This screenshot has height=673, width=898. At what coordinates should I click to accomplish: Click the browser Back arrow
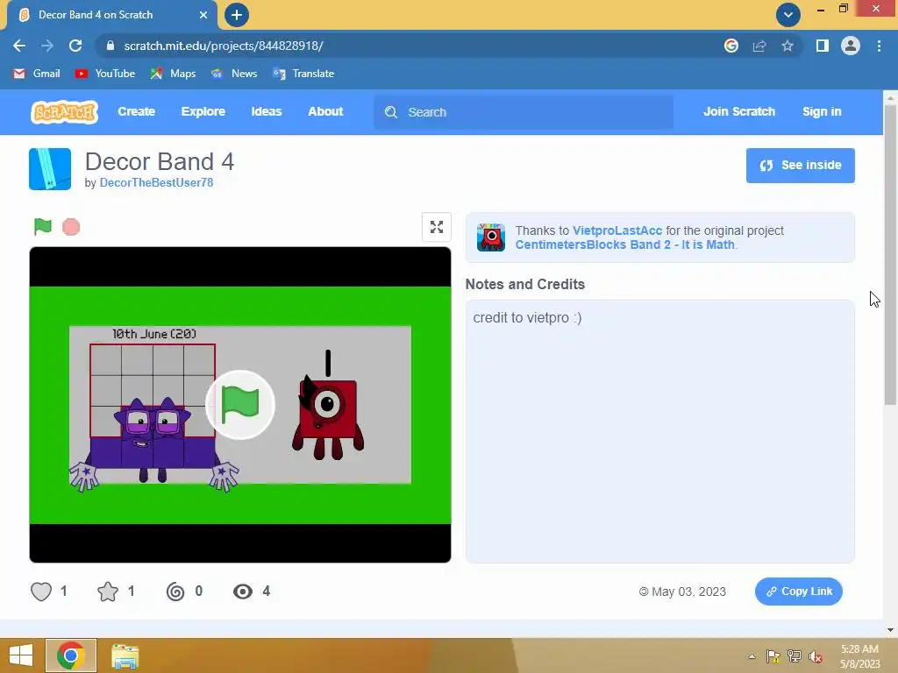pos(19,46)
